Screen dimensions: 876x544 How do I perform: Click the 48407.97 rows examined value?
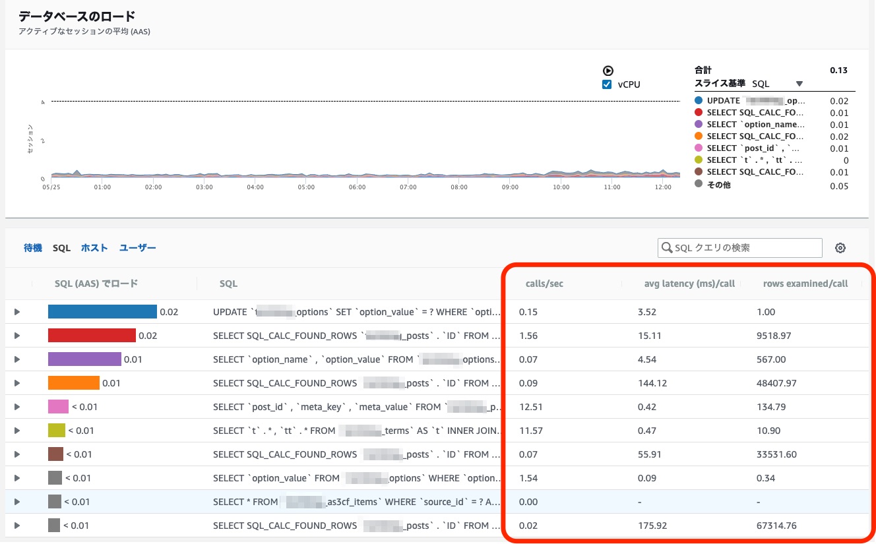coord(777,383)
